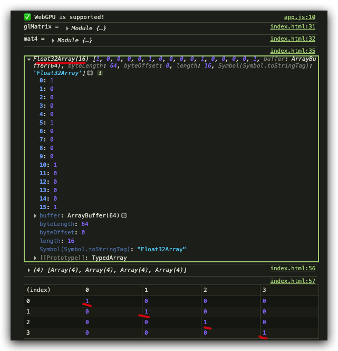Select the Symbol.toStringTag property row
338x351 pixels.
(x=113, y=249)
